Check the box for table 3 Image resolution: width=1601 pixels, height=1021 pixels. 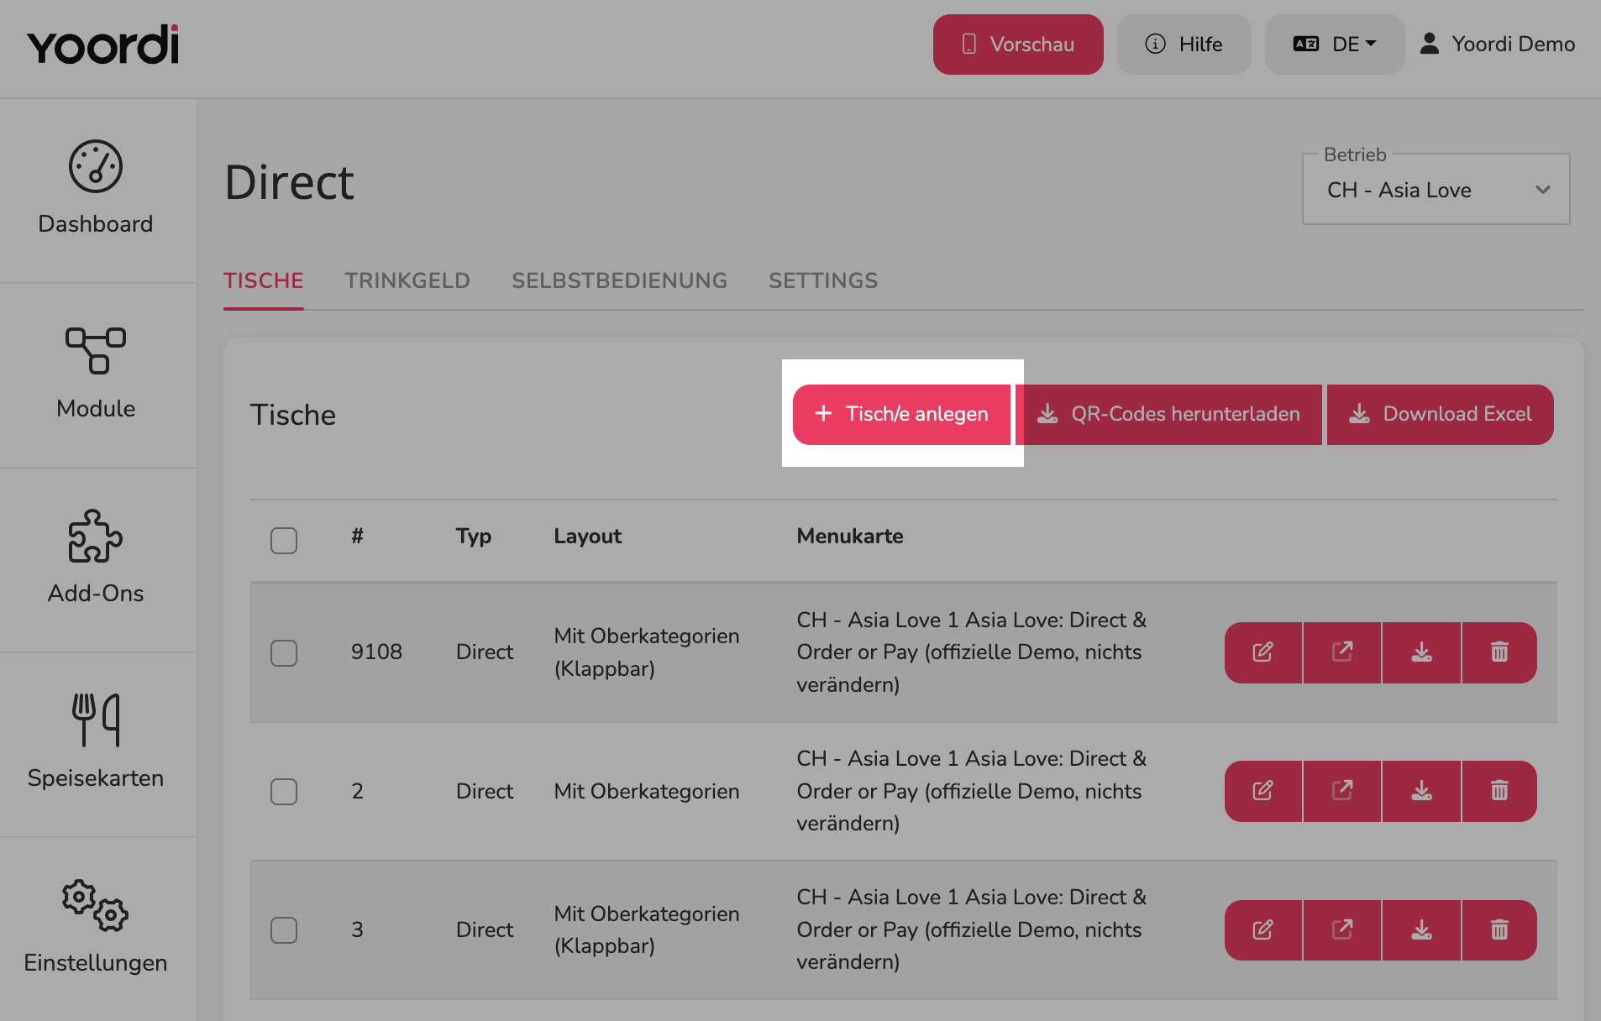[284, 929]
